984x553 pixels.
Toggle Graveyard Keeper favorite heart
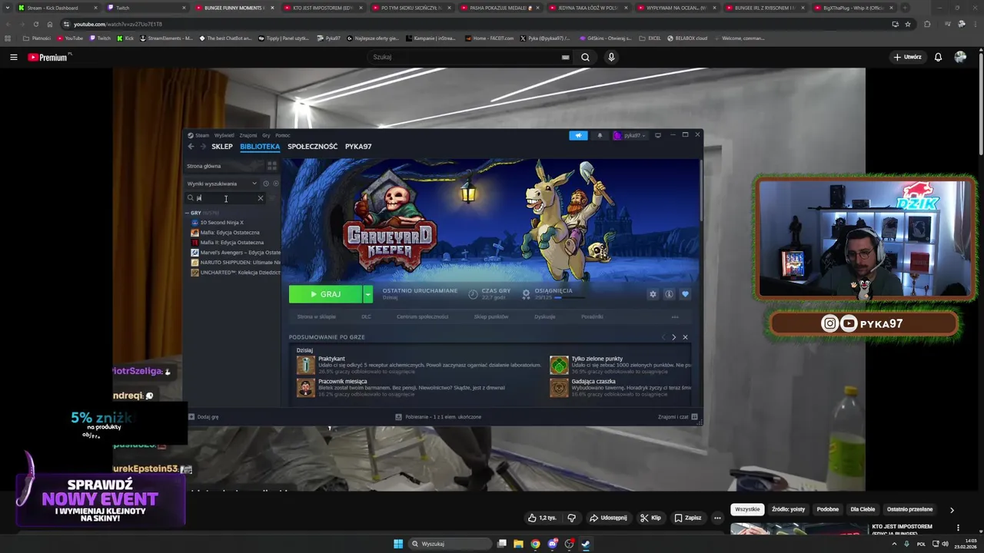[x=685, y=294]
